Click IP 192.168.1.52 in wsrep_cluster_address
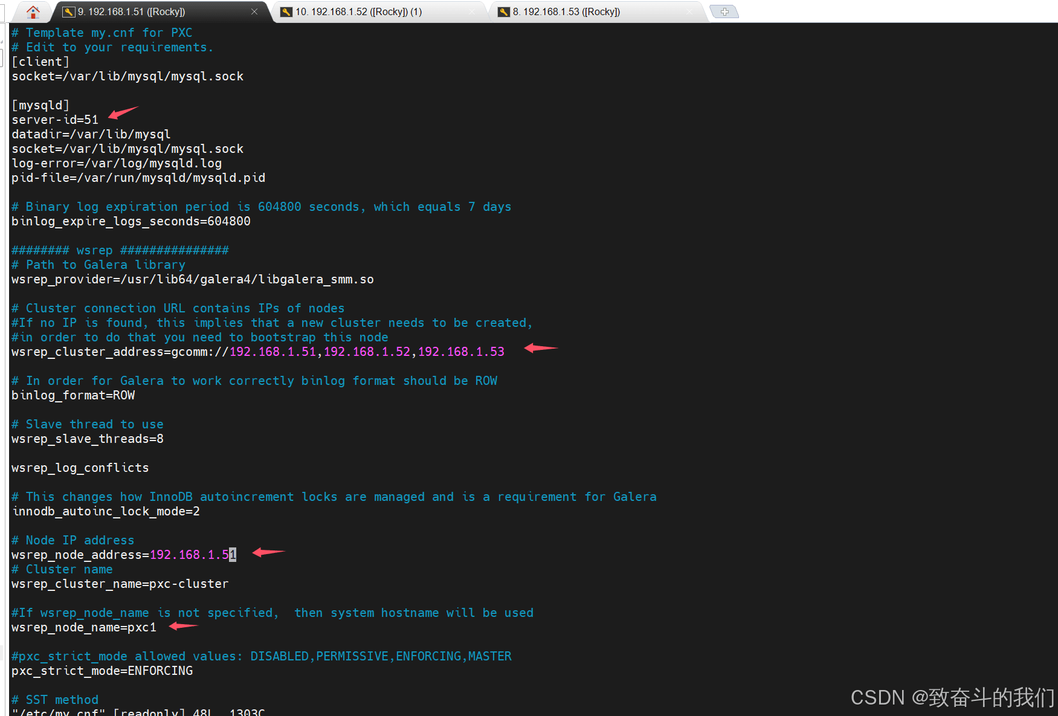1058x716 pixels. pos(367,352)
